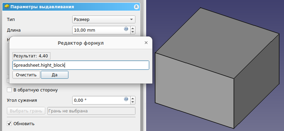Increase Длина value with the up arrow
The width and height of the screenshot is (284, 131).
tap(133, 28)
